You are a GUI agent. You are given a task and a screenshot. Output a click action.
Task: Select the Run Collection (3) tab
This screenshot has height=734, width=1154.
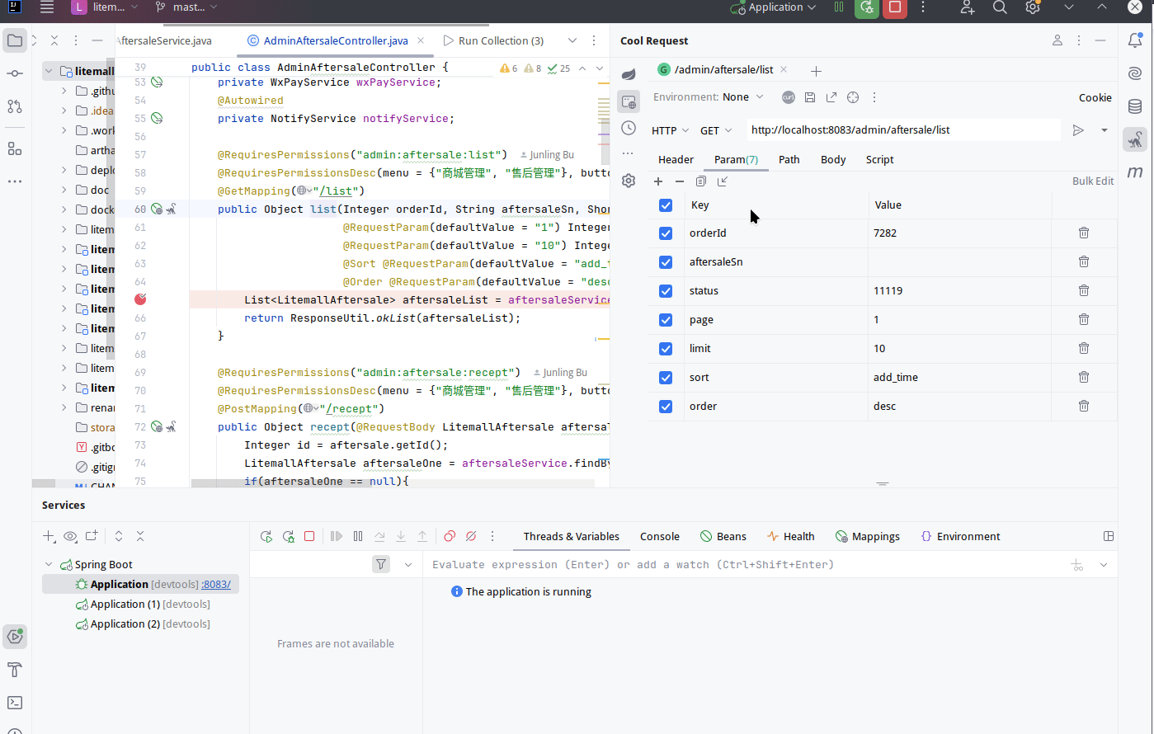(x=493, y=40)
